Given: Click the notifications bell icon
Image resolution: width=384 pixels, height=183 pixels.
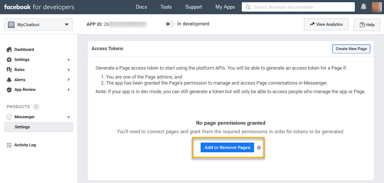Looking at the screenshot, I should click(x=364, y=7).
